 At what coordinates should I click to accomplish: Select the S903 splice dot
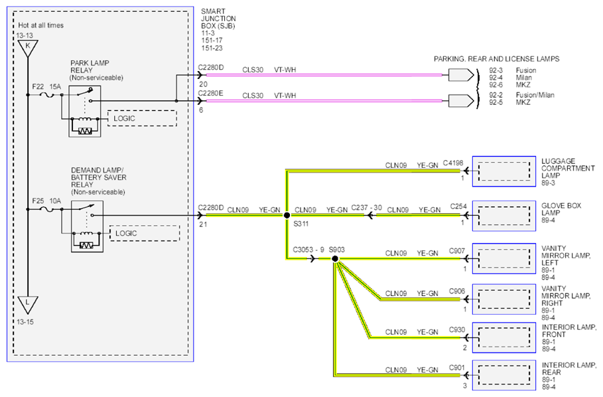point(335,259)
